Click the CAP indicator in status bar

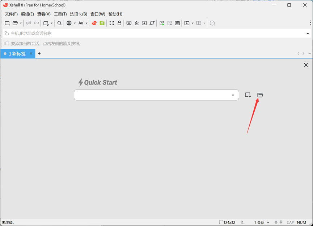(290, 222)
